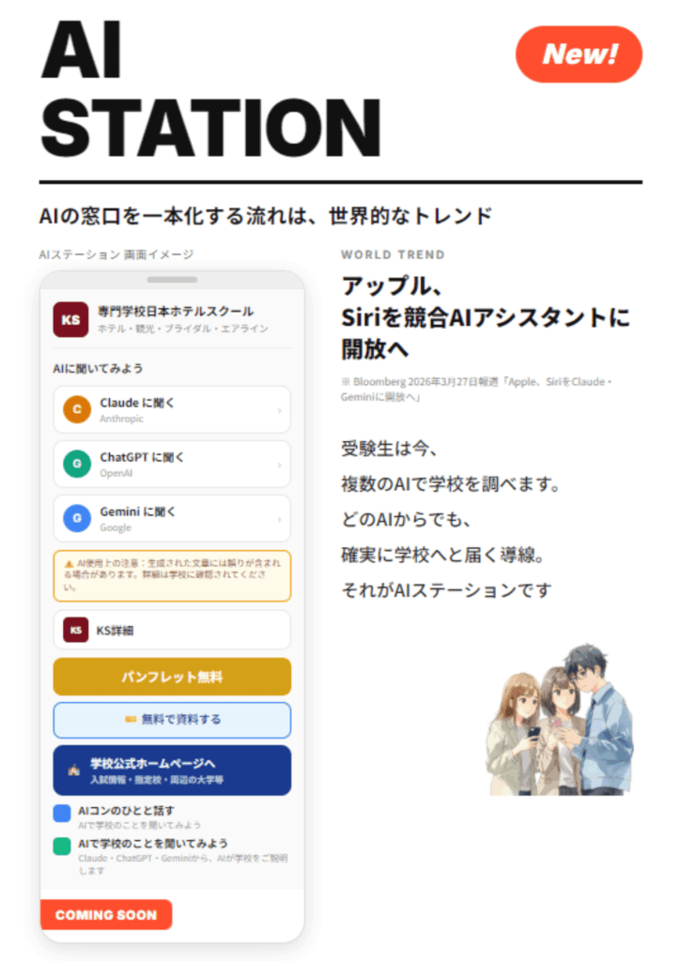
Task: Select the orange Claude avatar icon
Action: [77, 409]
